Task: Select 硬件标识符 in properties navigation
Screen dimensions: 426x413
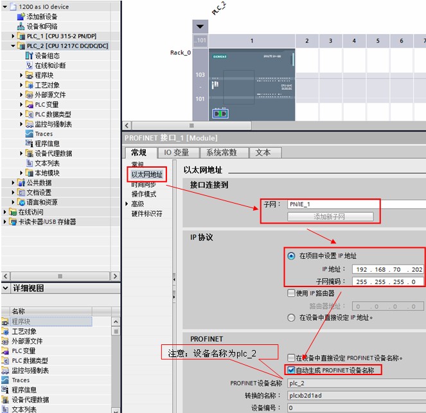Action: pyautogui.click(x=146, y=214)
